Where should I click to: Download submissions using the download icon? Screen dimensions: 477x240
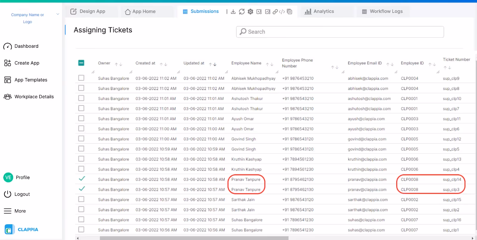tap(233, 12)
